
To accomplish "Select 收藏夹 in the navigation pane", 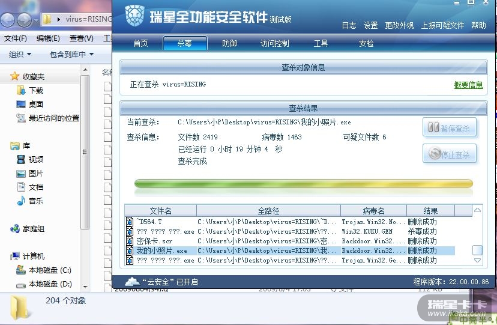I will [33, 76].
